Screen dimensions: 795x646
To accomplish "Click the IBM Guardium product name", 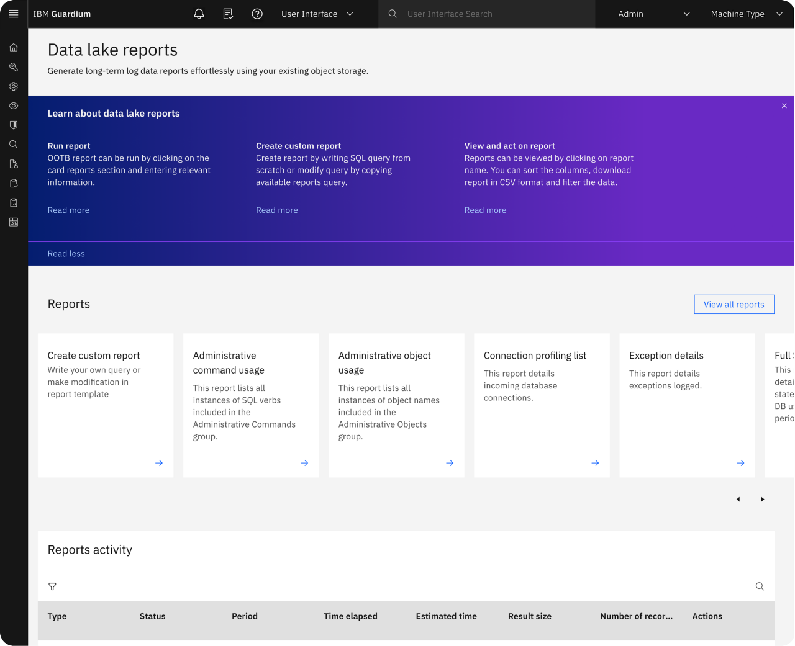I will coord(61,14).
